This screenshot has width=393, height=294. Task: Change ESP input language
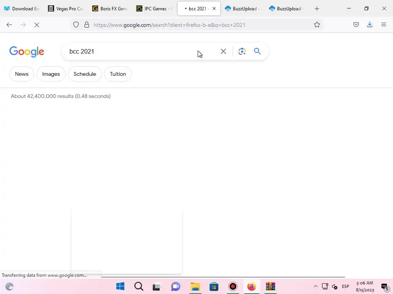345,286
